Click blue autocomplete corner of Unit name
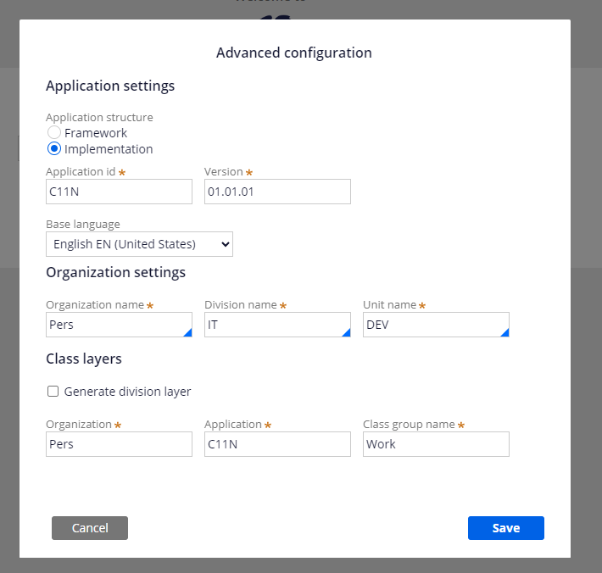Screen dimensions: 602x573 pos(504,332)
